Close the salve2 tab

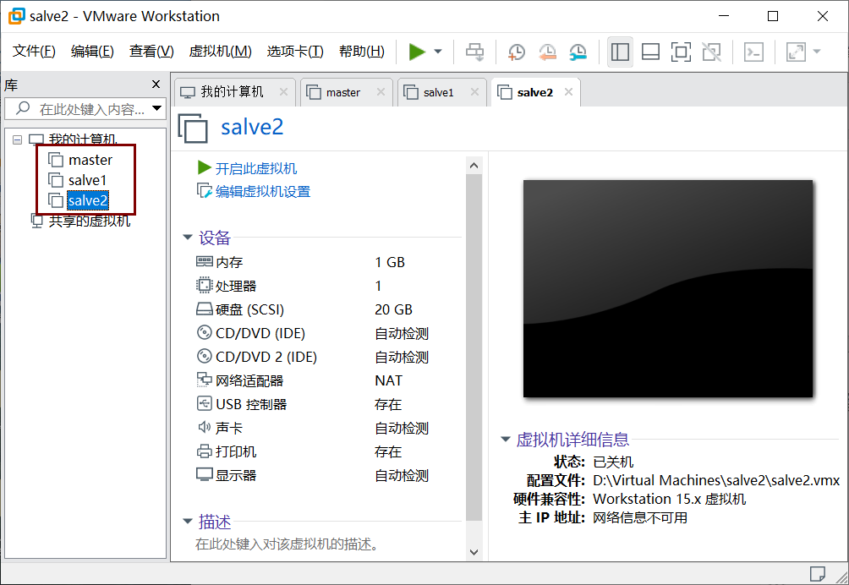[568, 92]
